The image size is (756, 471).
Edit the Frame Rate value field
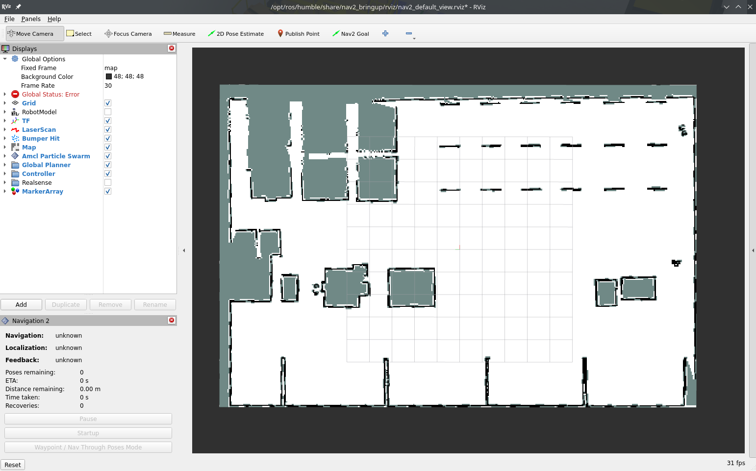coord(140,85)
